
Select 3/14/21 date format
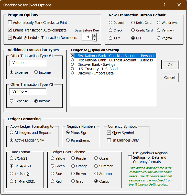coord(12,158)
